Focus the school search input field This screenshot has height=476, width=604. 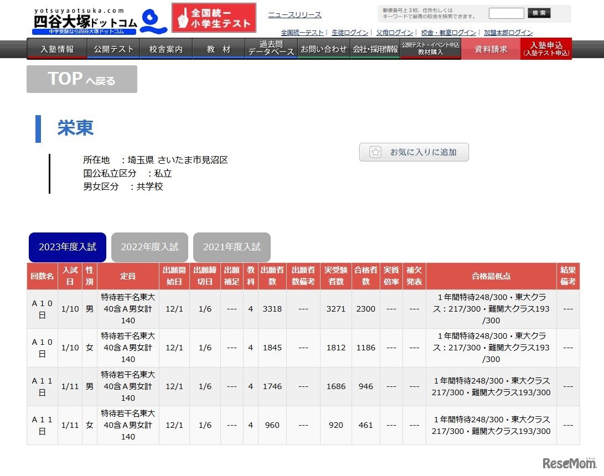click(506, 13)
